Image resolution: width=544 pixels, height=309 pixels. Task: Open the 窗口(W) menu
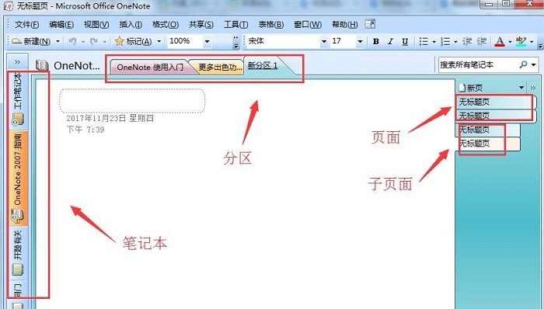(308, 25)
